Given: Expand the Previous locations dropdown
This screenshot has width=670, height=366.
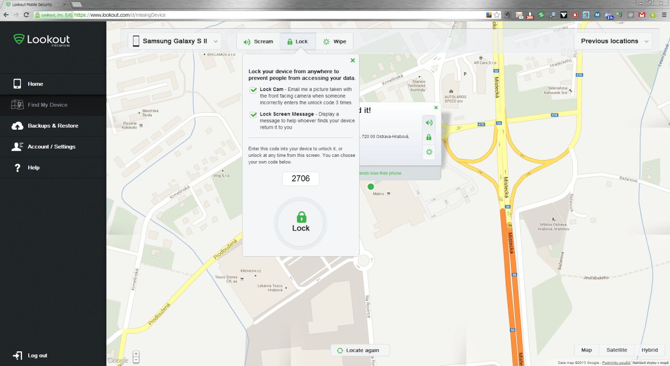Looking at the screenshot, I should coord(613,41).
